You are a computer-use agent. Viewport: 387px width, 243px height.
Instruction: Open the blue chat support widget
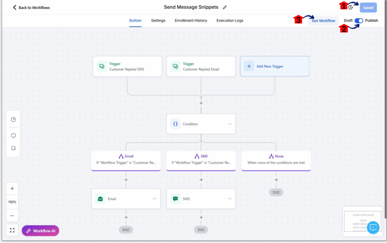373,227
